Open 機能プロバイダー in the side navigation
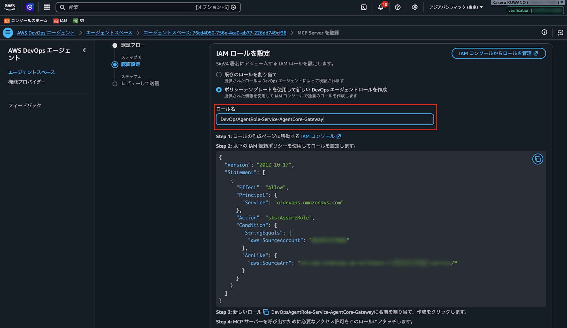This screenshot has width=567, height=328. 27,82
